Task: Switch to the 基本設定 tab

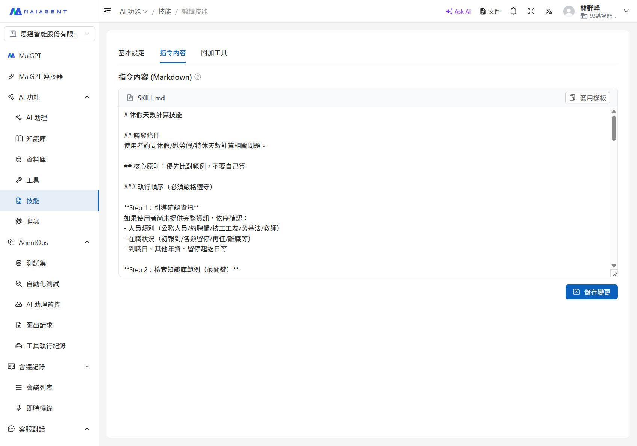Action: click(132, 53)
